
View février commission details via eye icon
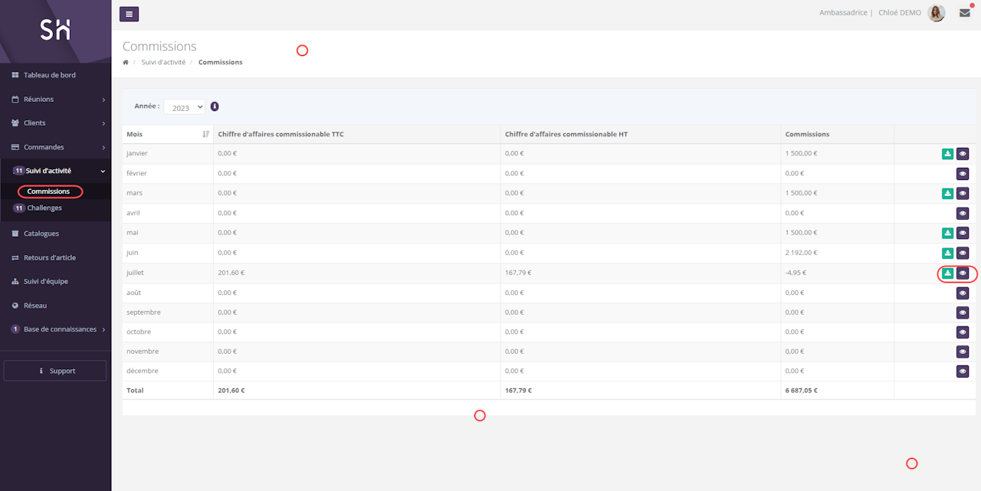(963, 174)
